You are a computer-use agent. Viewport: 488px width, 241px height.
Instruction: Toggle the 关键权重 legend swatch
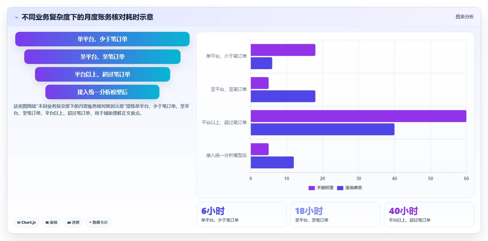point(312,188)
